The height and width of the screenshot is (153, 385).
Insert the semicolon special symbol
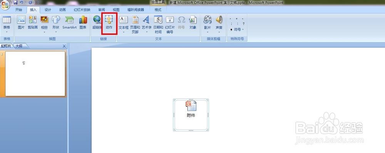[x=231, y=24]
